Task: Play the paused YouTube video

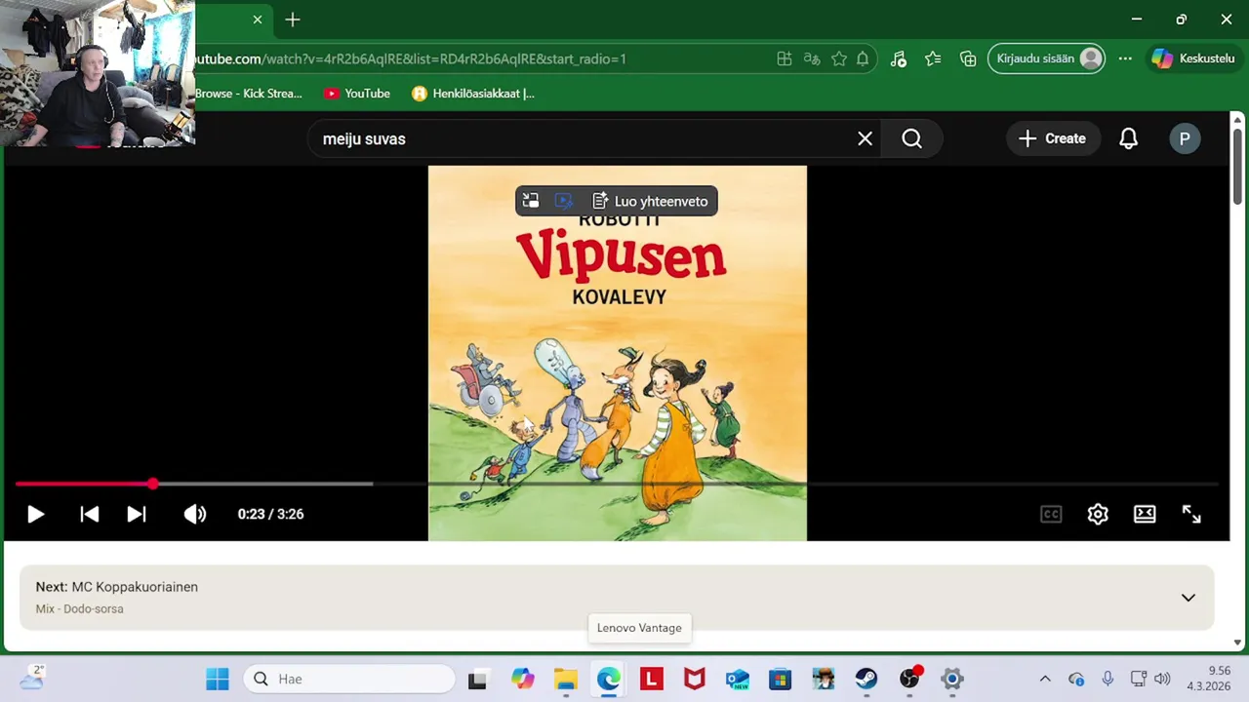Action: click(35, 514)
